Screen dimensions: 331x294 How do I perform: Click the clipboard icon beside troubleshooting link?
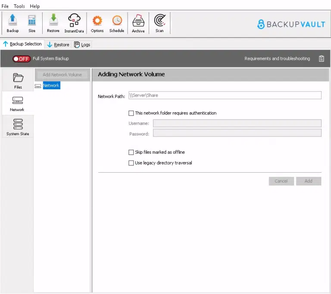(x=321, y=59)
